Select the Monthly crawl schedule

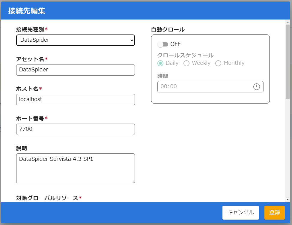[218, 63]
